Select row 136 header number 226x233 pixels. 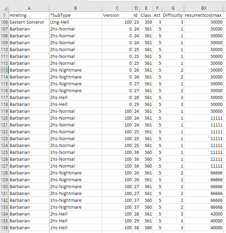(x=4, y=228)
